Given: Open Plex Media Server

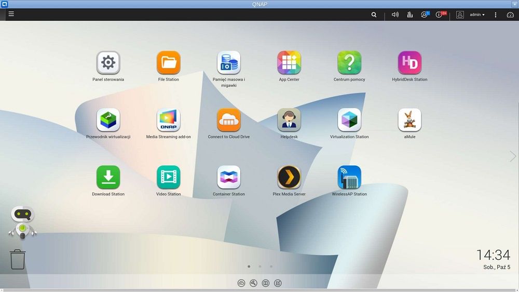Looking at the screenshot, I should point(289,177).
